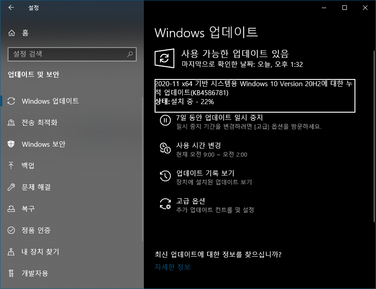Click the Windows 업데이트 page title
The width and height of the screenshot is (376, 289).
(206, 32)
